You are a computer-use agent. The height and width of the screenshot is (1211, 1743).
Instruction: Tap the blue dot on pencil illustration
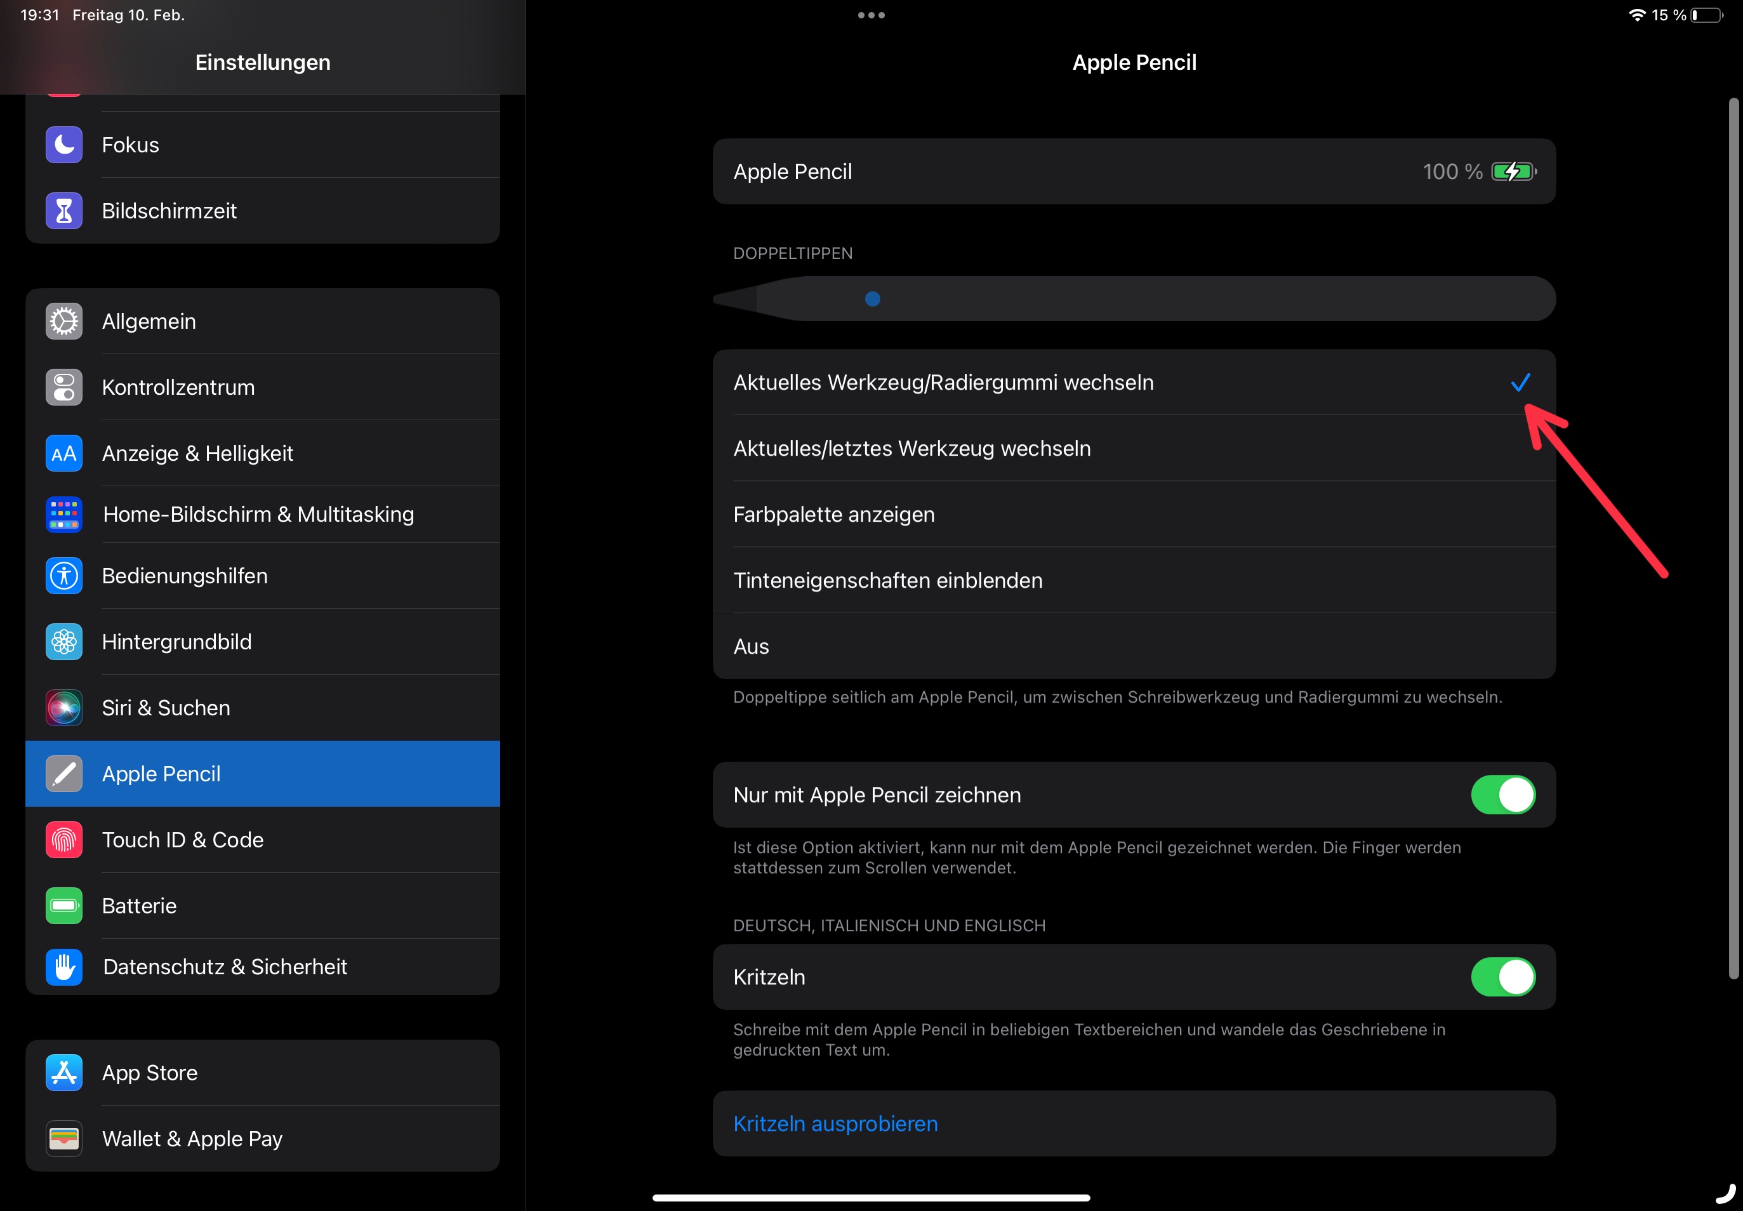873,299
